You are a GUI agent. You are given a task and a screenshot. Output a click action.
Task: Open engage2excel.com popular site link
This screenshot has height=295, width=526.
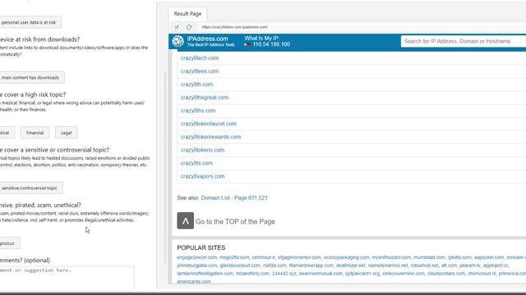(x=197, y=257)
